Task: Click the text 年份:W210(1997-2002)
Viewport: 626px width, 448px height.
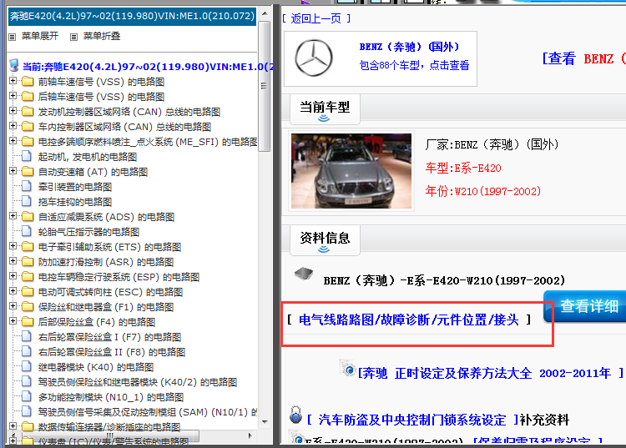Action: [x=483, y=191]
